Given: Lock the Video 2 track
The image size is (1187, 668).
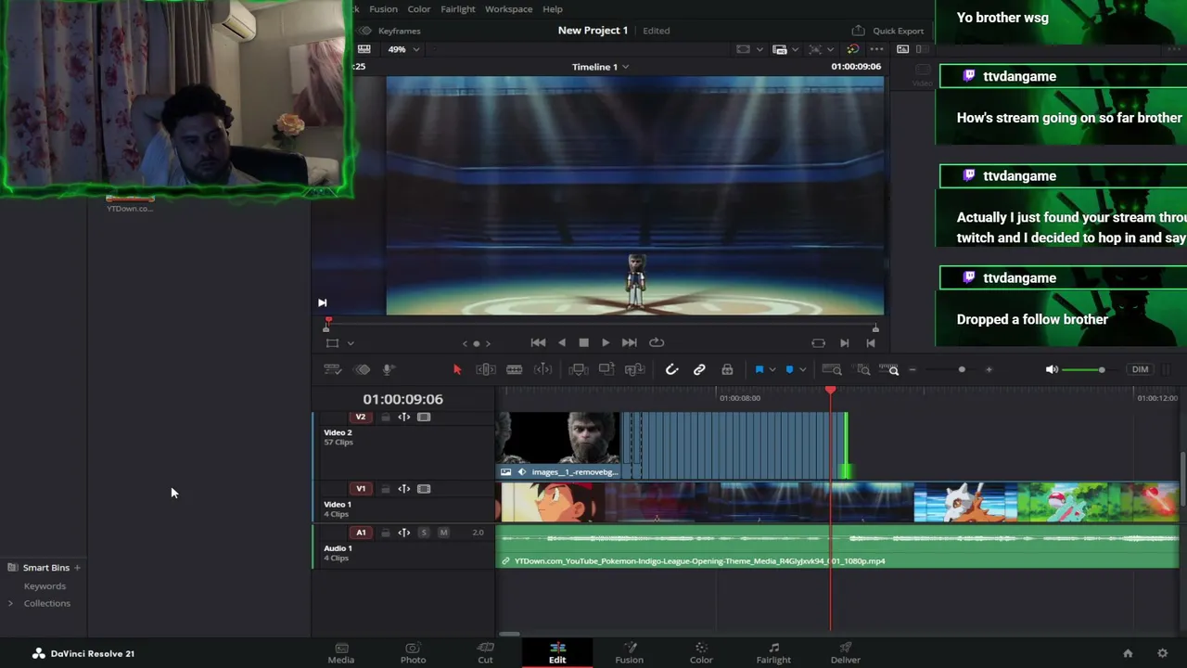Looking at the screenshot, I should [386, 417].
